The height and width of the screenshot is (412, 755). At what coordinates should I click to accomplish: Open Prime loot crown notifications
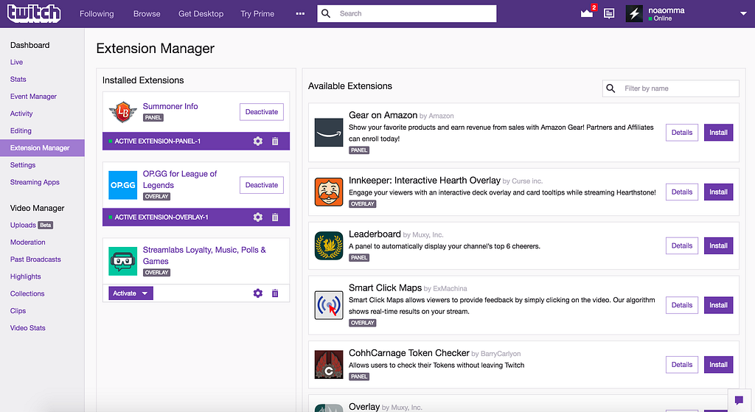(x=587, y=13)
